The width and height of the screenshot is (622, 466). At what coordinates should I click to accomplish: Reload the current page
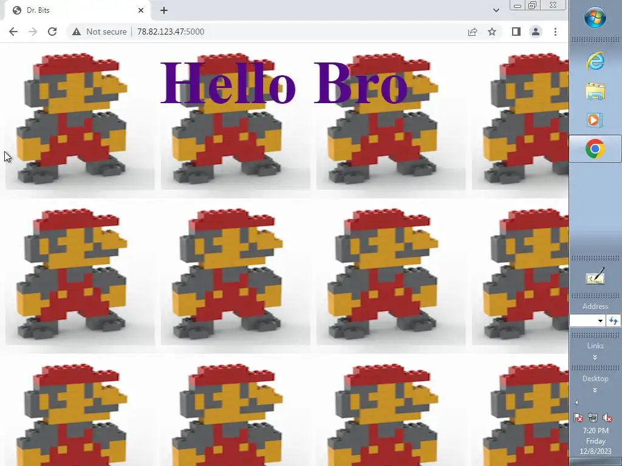52,32
